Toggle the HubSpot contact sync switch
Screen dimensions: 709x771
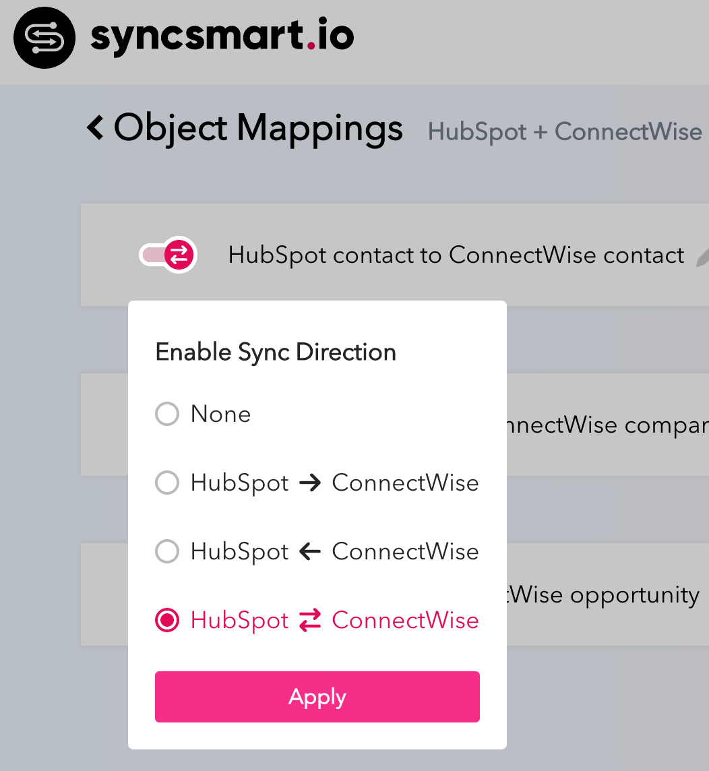click(x=168, y=255)
